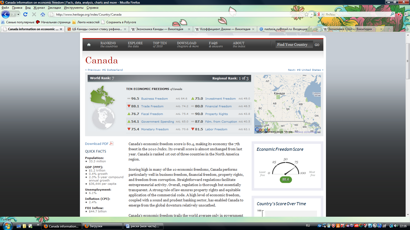Close the ЦБ Канады tab
Image resolution: width=410 pixels, height=230 pixels.
[x=125, y=29]
